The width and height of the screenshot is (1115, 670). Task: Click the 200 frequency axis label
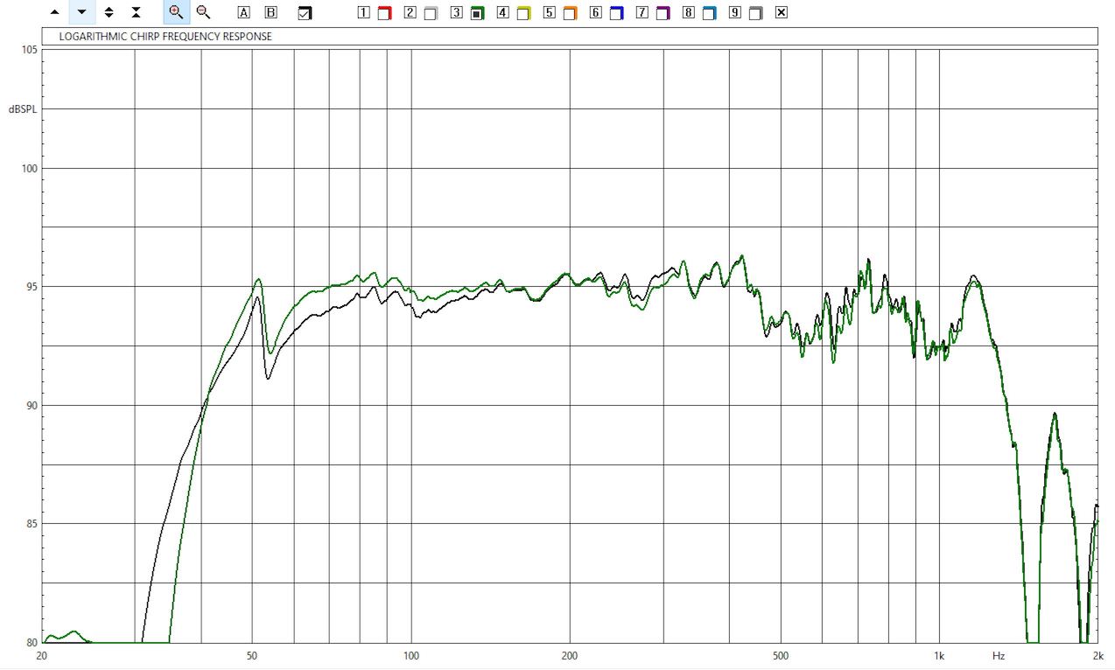[570, 655]
